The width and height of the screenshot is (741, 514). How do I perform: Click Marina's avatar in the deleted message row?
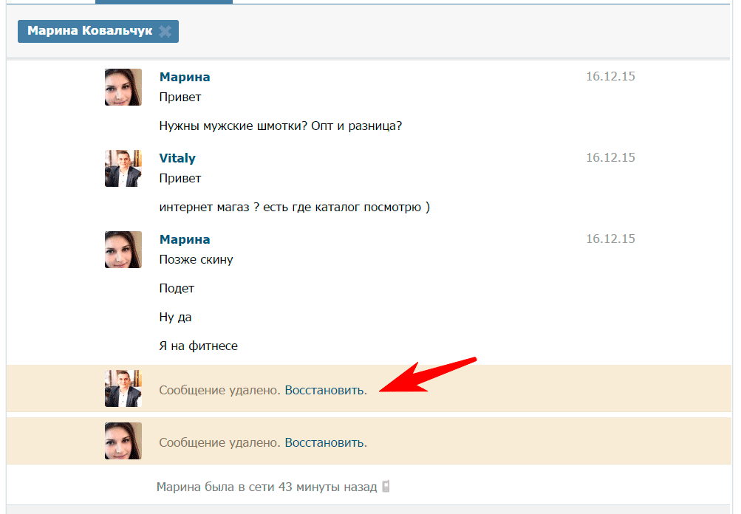pos(123,442)
